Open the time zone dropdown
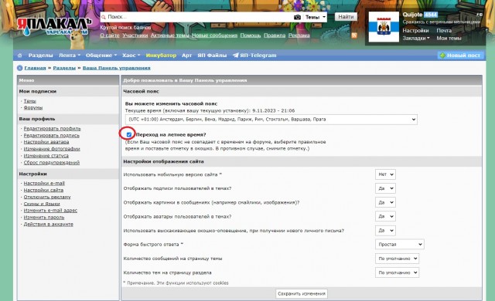The height and width of the screenshot is (301, 495). [271, 120]
